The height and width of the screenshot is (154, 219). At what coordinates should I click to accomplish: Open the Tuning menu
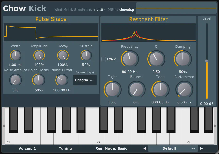(65, 148)
